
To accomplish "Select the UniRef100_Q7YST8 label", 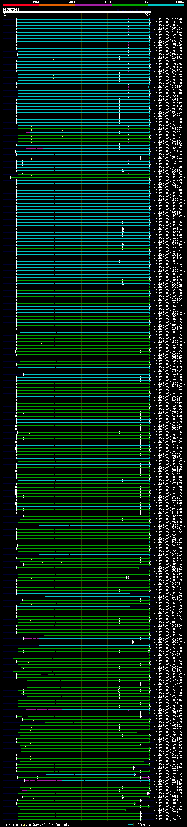I will click(168, 693).
